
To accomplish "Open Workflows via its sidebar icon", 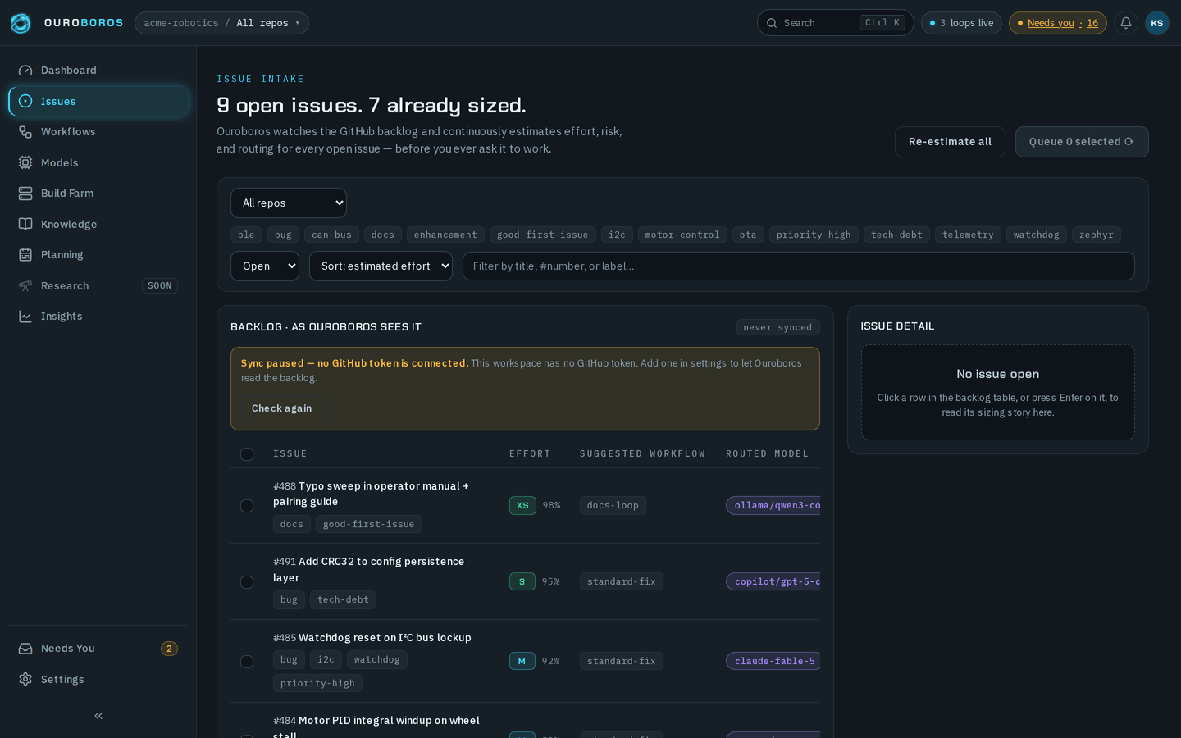I will [25, 132].
